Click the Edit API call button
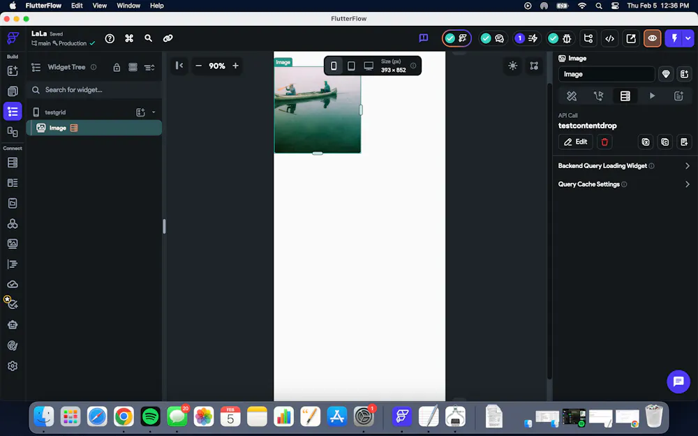 pos(575,142)
